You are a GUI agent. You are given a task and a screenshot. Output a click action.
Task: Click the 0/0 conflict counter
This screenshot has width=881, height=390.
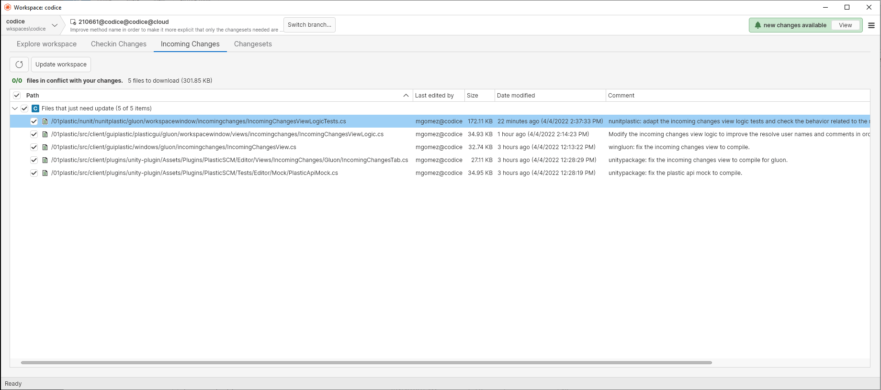17,81
